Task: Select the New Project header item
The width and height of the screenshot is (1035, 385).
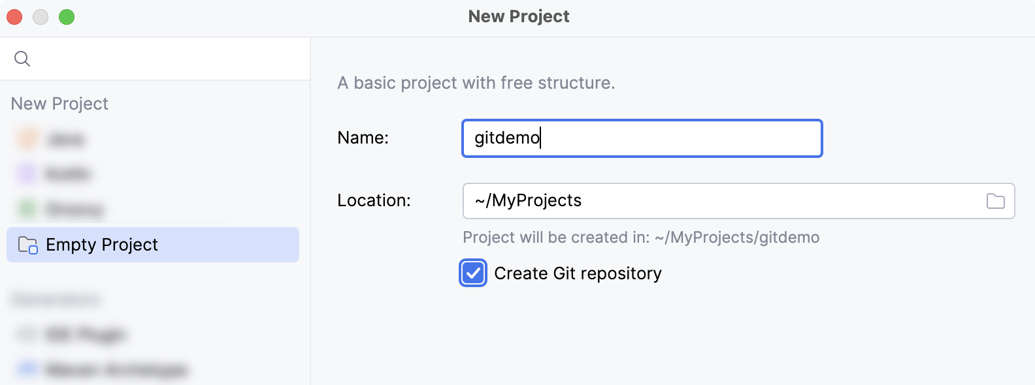Action: [59, 103]
